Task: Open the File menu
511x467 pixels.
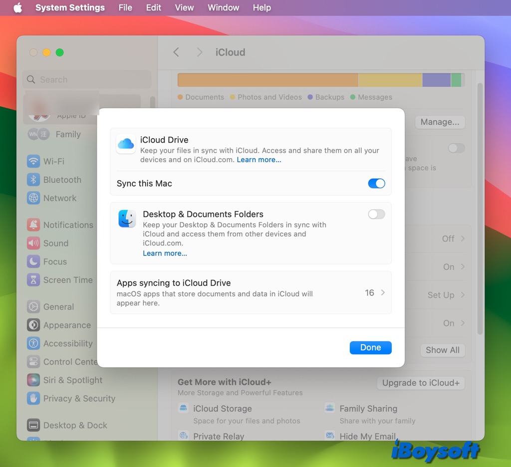Action: [x=125, y=7]
